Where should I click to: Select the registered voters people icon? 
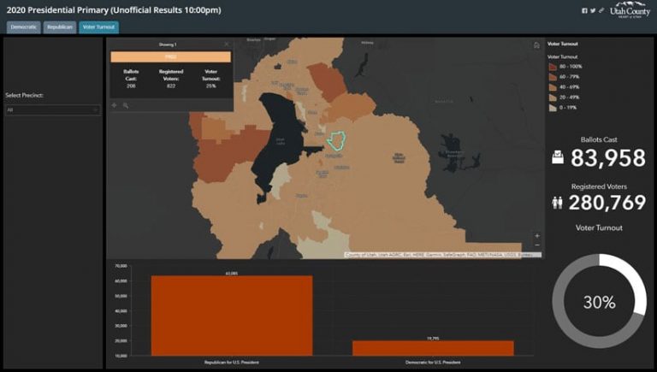point(557,203)
